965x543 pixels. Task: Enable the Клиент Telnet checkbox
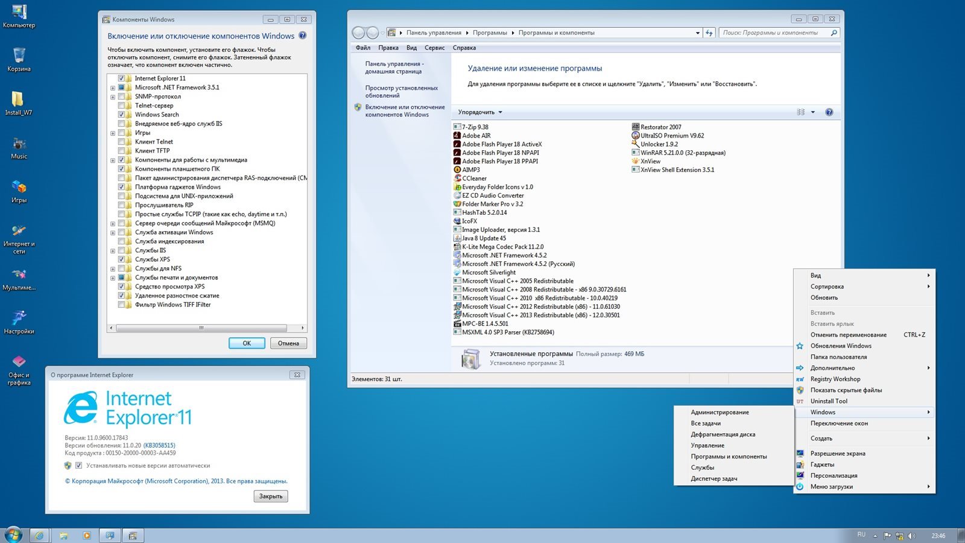coord(122,142)
